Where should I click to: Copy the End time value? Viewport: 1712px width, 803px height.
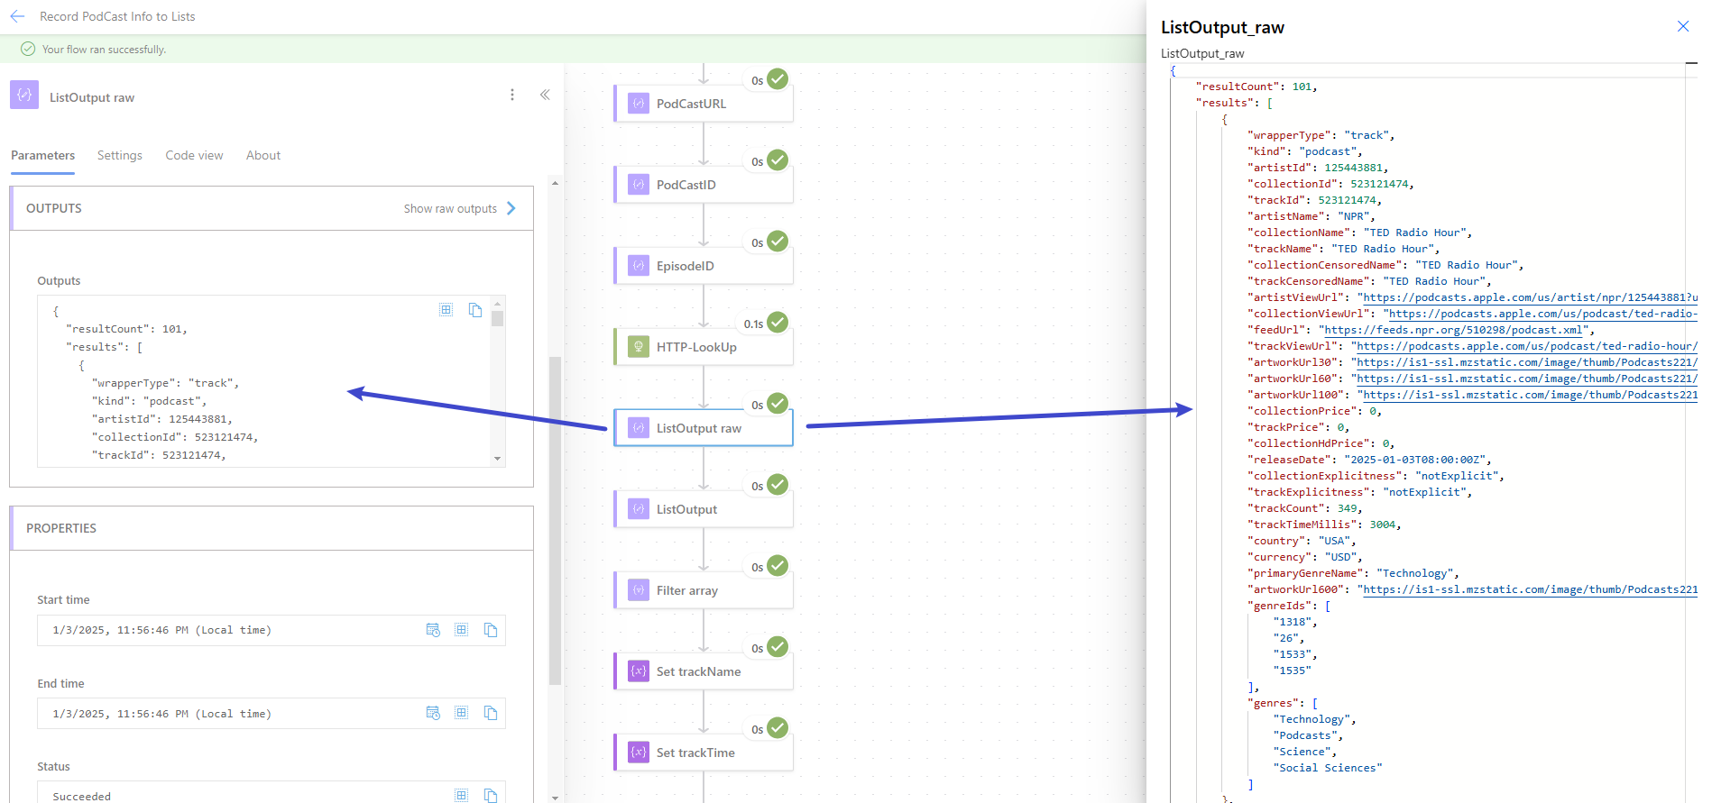(x=491, y=713)
